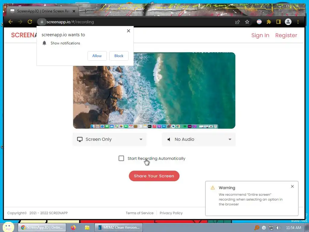Go back using the browser back arrow
The height and width of the screenshot is (232, 309).
11,22
